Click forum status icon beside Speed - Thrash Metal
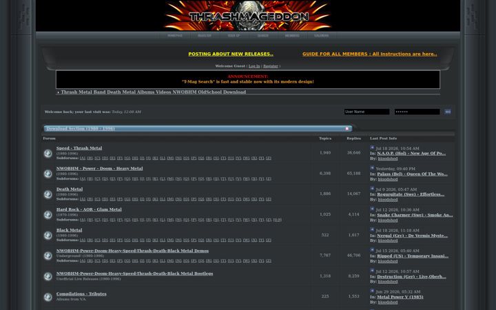The width and height of the screenshot is (496, 310). pos(48,154)
